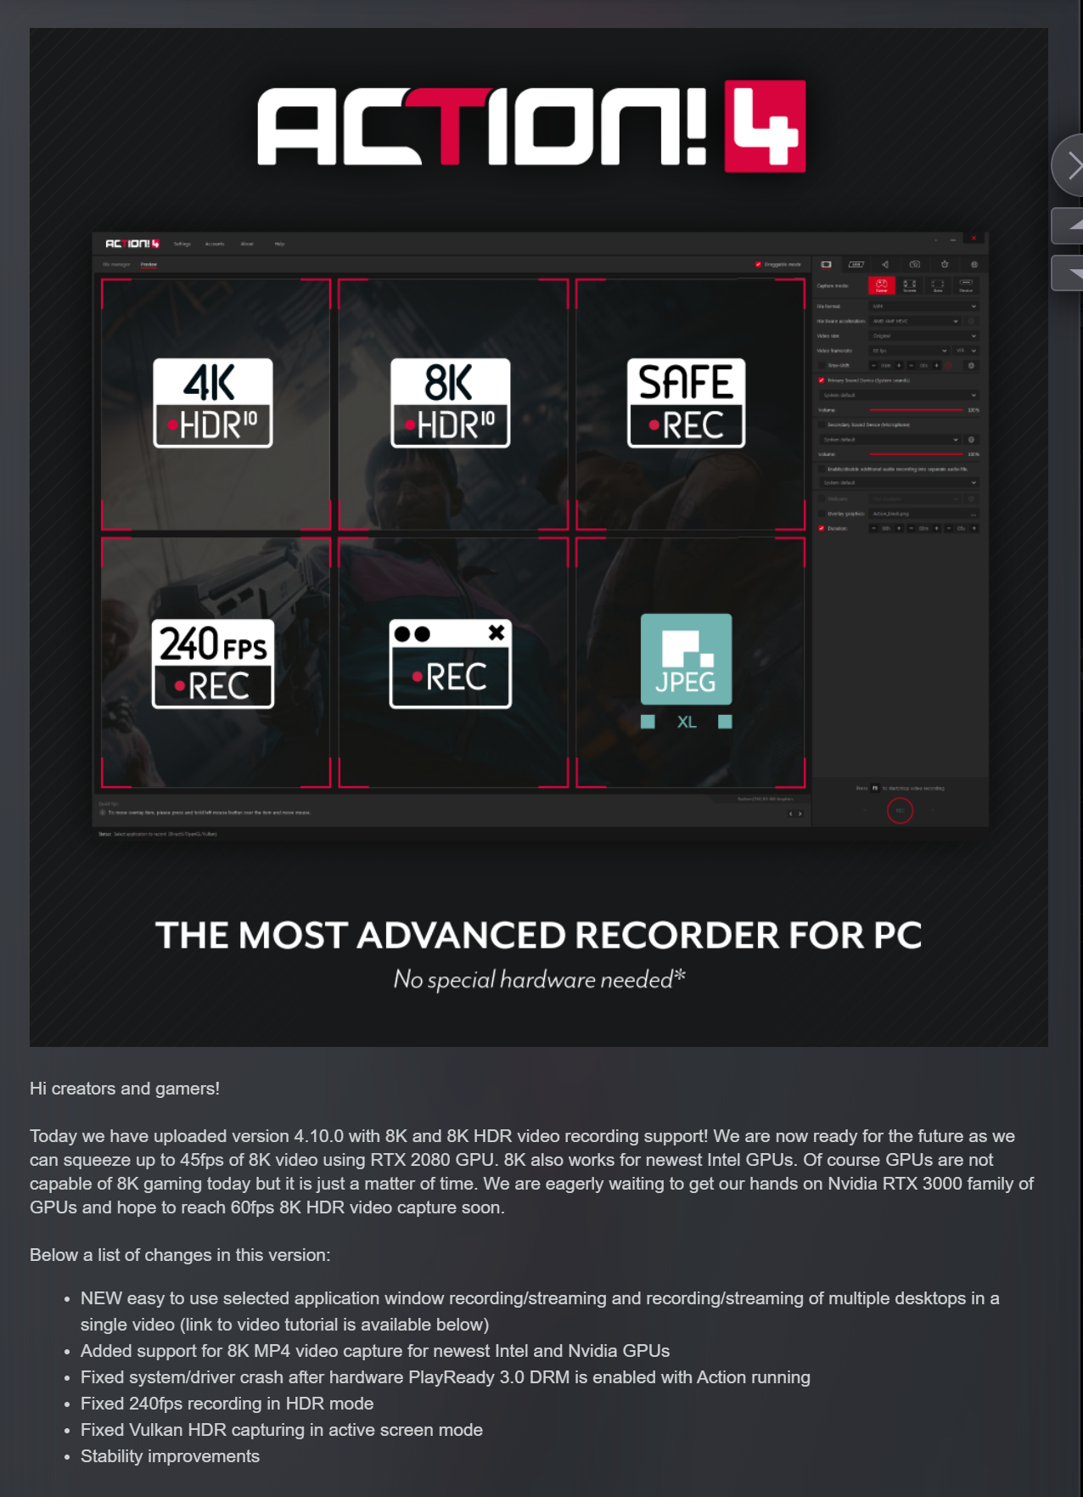Adjust microphone Volume slider
The width and height of the screenshot is (1083, 1497).
pyautogui.click(x=917, y=454)
